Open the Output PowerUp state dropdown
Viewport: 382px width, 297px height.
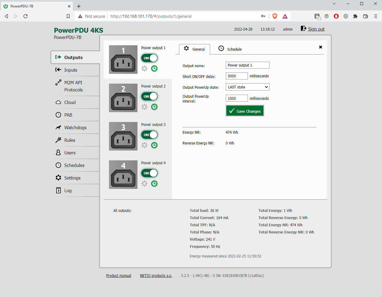pos(248,87)
